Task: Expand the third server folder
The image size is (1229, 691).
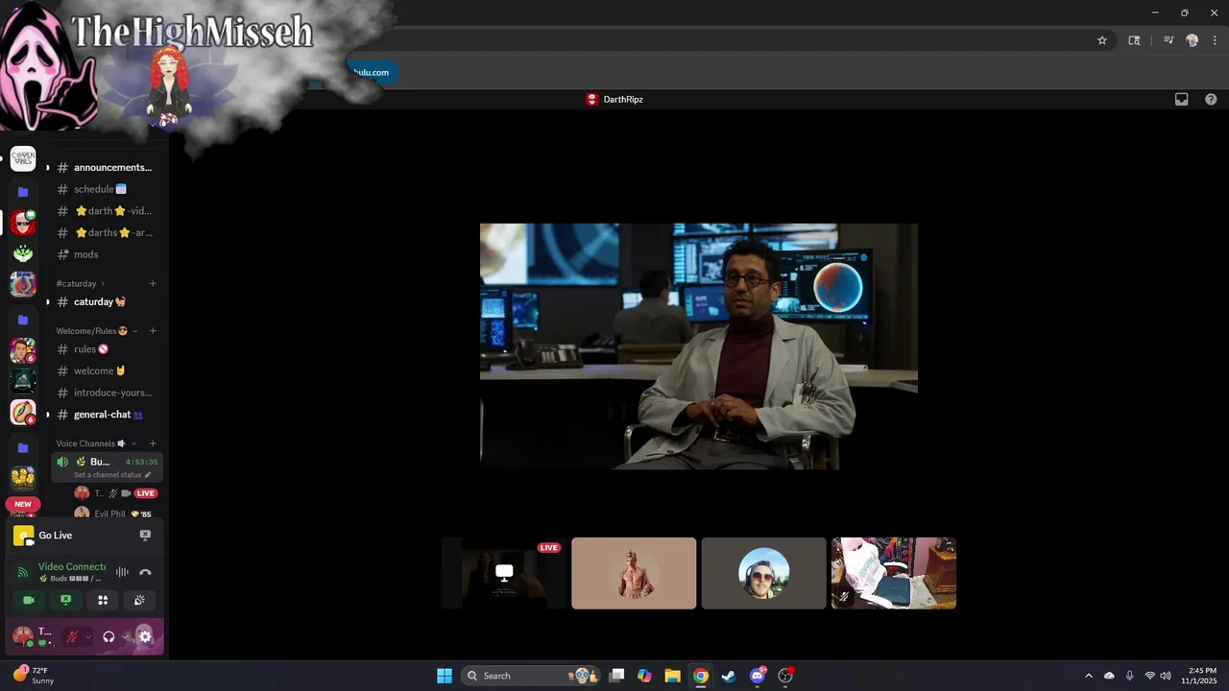Action: point(23,447)
